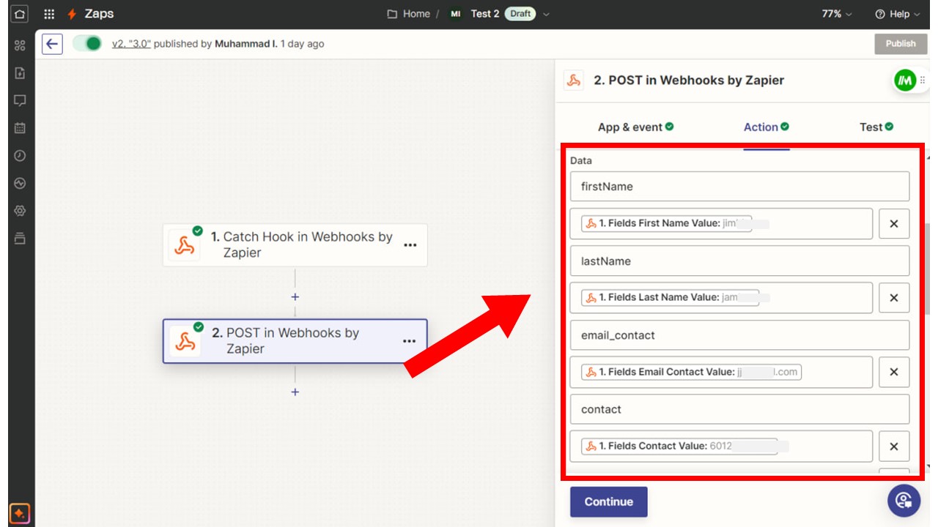
Task: Open options menu for Catch Hook step
Action: point(410,245)
